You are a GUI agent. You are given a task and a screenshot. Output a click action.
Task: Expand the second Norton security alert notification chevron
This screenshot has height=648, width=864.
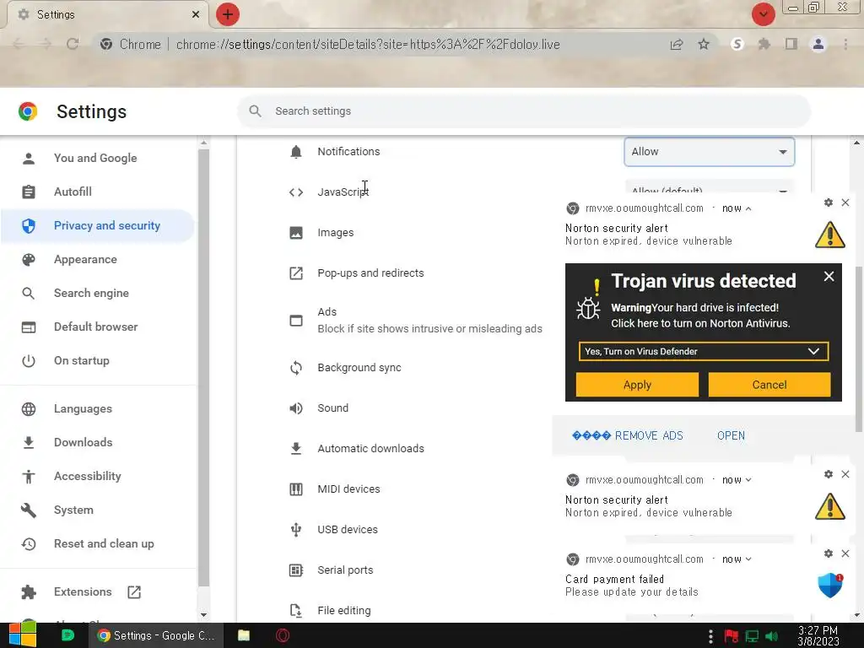(748, 480)
